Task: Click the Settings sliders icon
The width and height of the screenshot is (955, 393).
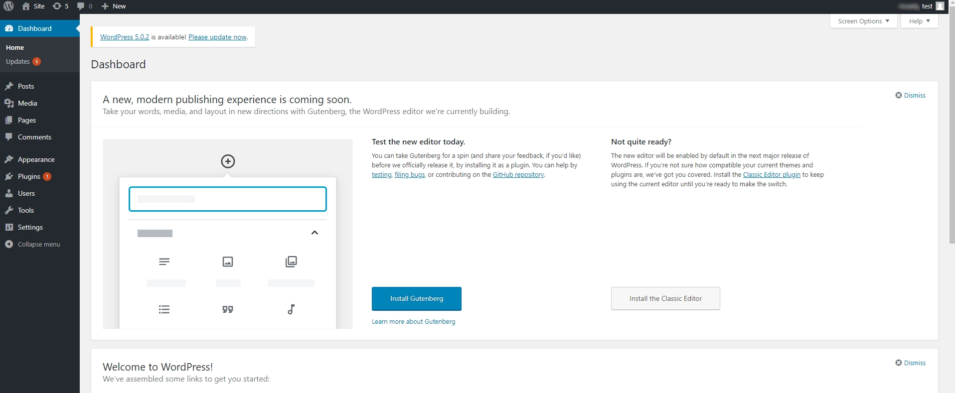Action: tap(9, 227)
